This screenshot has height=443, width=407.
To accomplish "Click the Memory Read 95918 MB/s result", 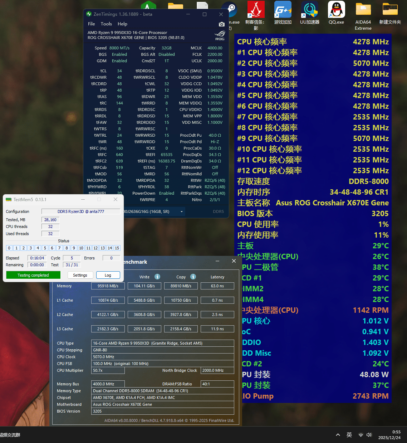I will 108,286.
